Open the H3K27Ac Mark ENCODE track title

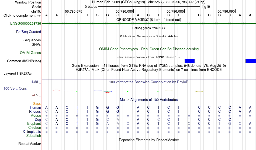click(149, 70)
